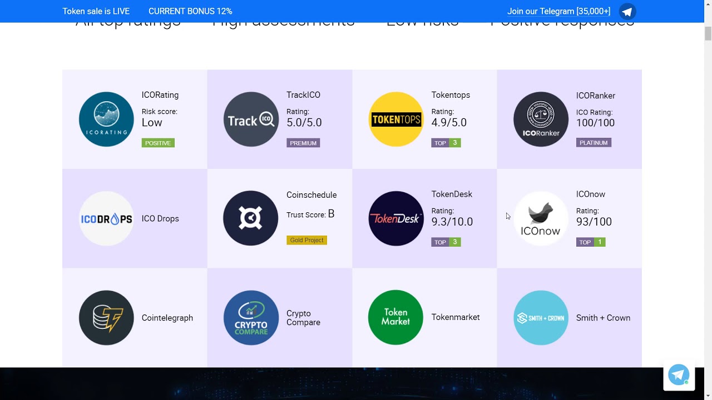
Task: Open the yellow Tokentops logo
Action: click(396, 119)
